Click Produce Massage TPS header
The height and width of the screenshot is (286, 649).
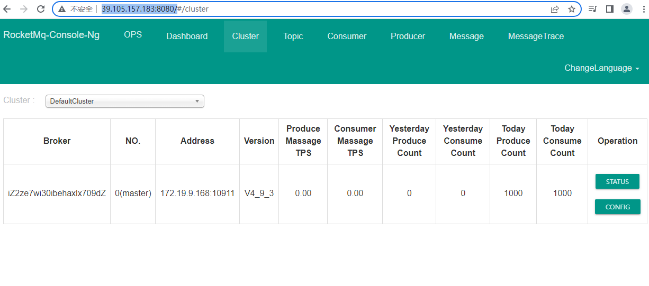click(x=303, y=141)
